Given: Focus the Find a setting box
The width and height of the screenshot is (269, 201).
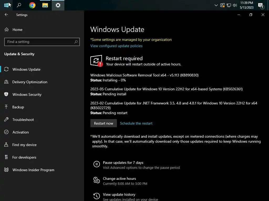Looking at the screenshot, I should point(42,42).
